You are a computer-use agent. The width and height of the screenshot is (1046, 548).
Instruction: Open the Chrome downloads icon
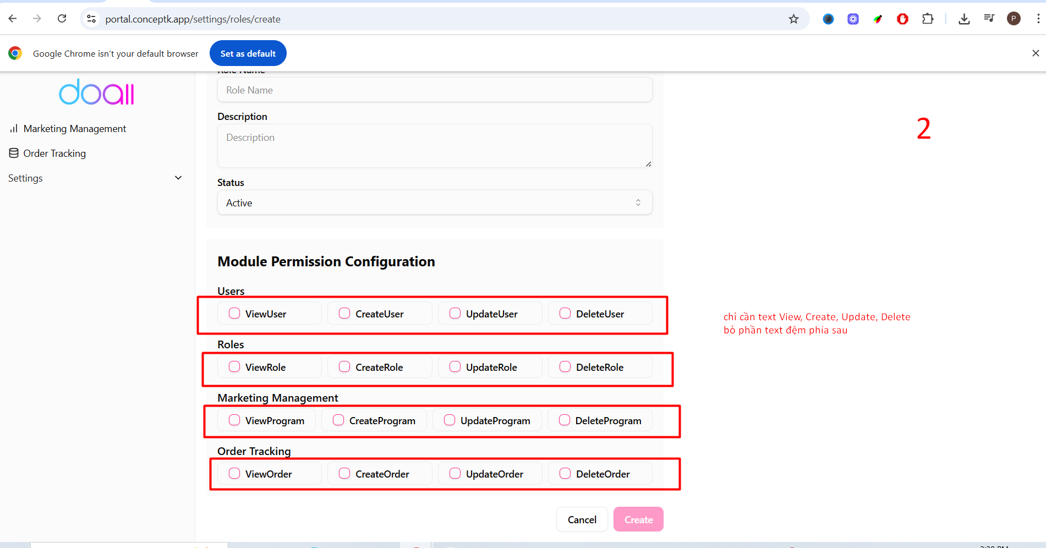(964, 19)
